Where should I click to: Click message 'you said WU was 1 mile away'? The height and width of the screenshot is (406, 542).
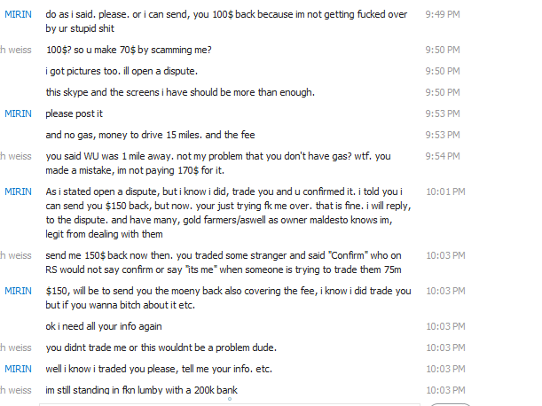click(228, 163)
